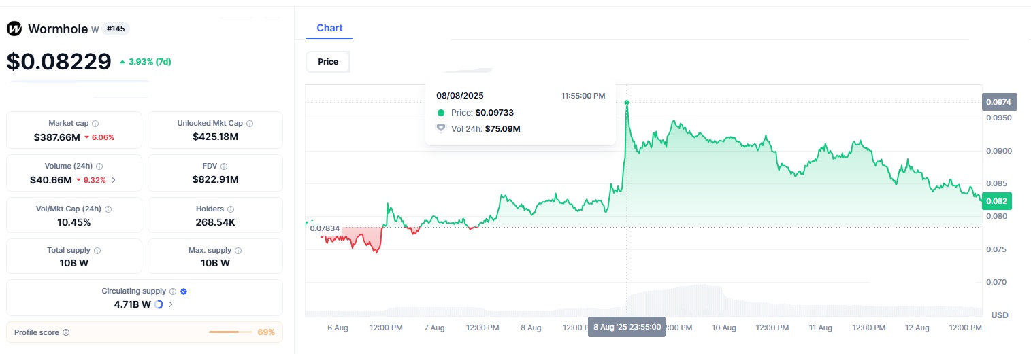
Task: Click the 0.07834 opening price label
Action: 325,228
